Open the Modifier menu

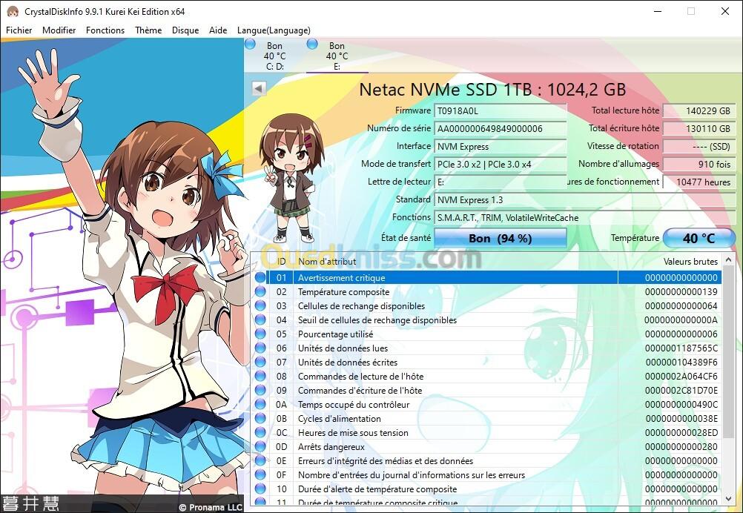(59, 30)
